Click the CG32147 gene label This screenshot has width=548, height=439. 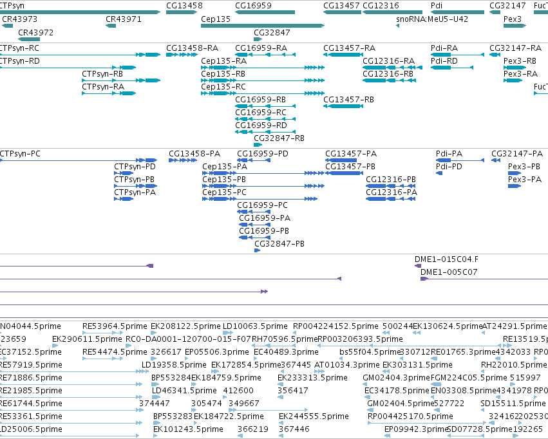click(507, 6)
